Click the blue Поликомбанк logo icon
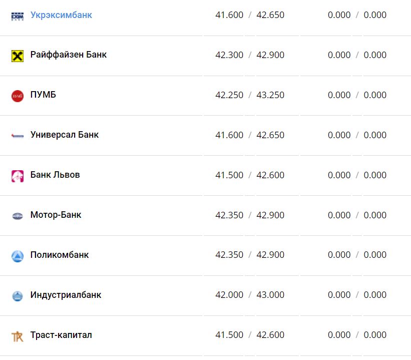411x360 pixels. click(x=18, y=256)
